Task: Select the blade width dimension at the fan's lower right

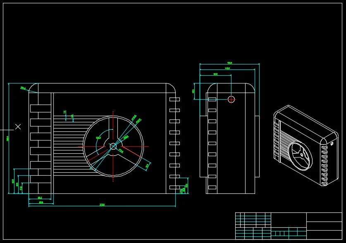Action: click(147, 166)
